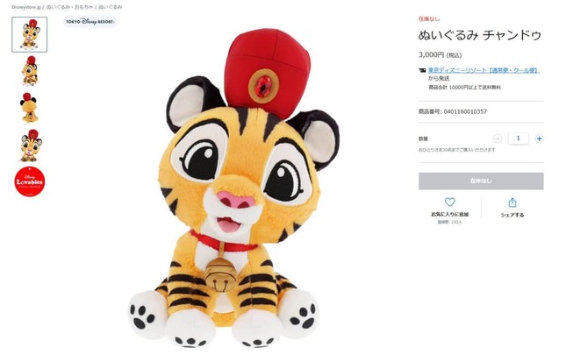Click the gray 在庫なし button
Viewport: 566px width, 362px height.
pos(480,181)
